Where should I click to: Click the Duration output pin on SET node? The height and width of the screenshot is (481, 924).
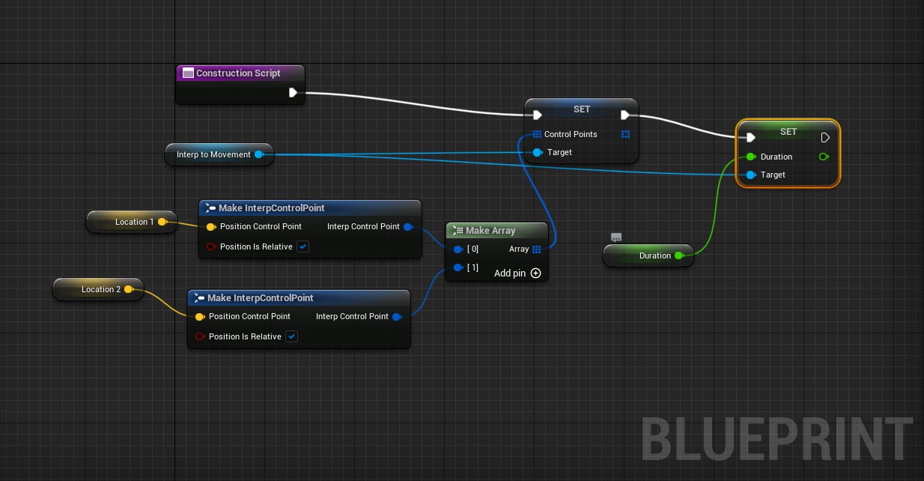(x=824, y=157)
